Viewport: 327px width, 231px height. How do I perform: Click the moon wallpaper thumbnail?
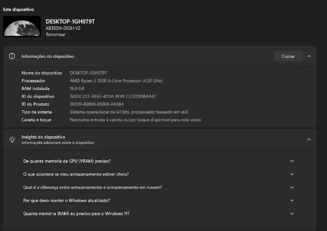tap(22, 26)
